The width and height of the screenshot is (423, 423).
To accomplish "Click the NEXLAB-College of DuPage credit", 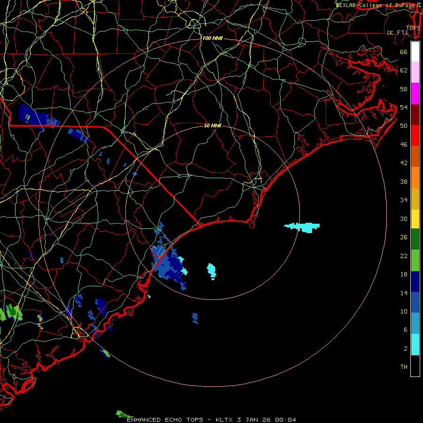I will 378,5.
